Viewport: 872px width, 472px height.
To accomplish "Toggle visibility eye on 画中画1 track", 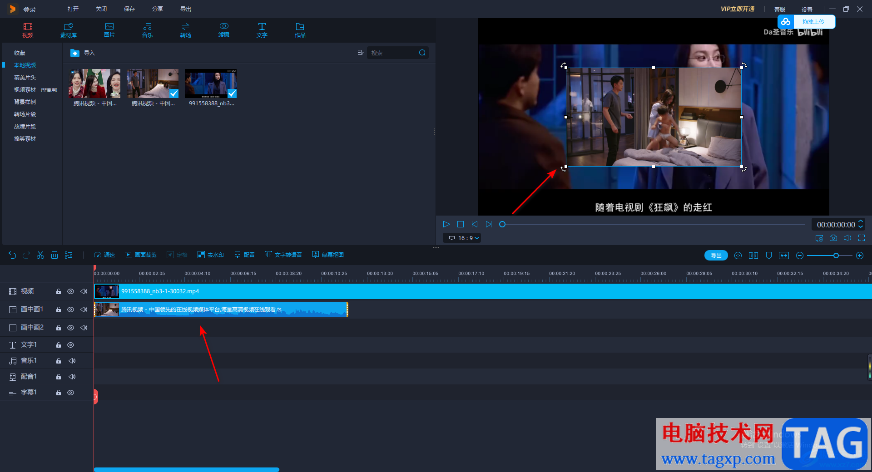I will pos(70,310).
